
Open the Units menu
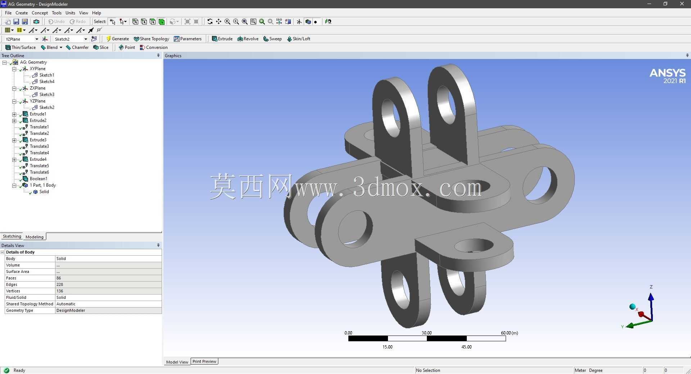[x=70, y=13]
